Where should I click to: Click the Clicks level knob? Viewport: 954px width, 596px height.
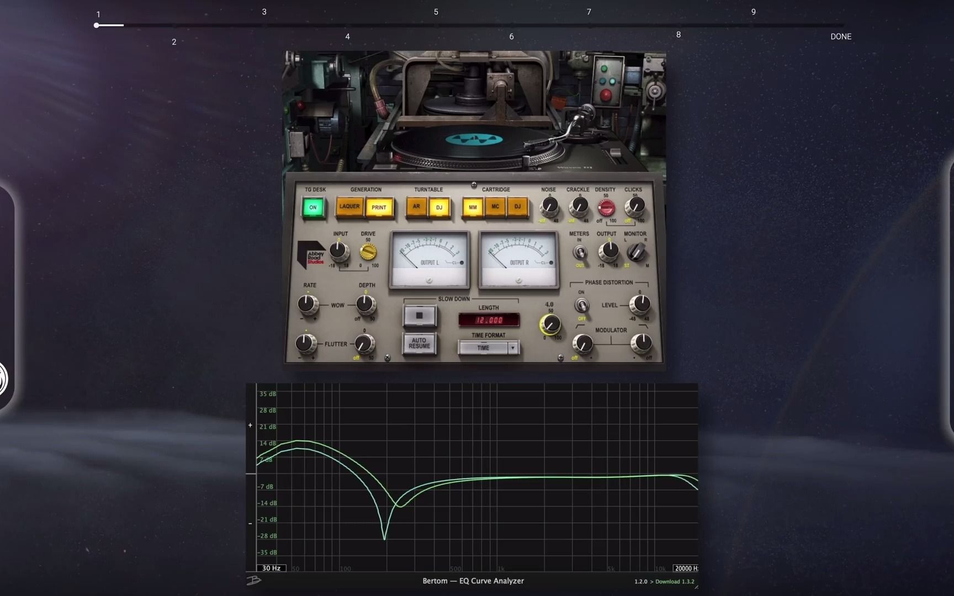click(635, 206)
